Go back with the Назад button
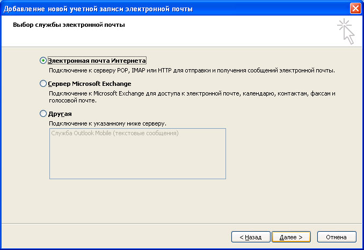The height and width of the screenshot is (250, 364). [x=250, y=237]
